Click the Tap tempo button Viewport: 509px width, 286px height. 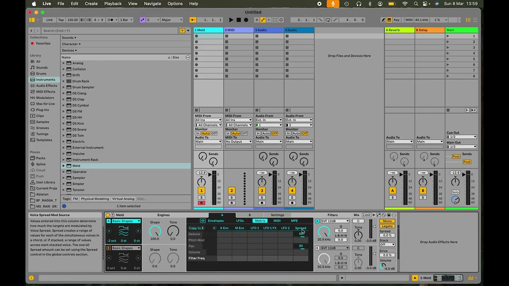[x=61, y=20]
